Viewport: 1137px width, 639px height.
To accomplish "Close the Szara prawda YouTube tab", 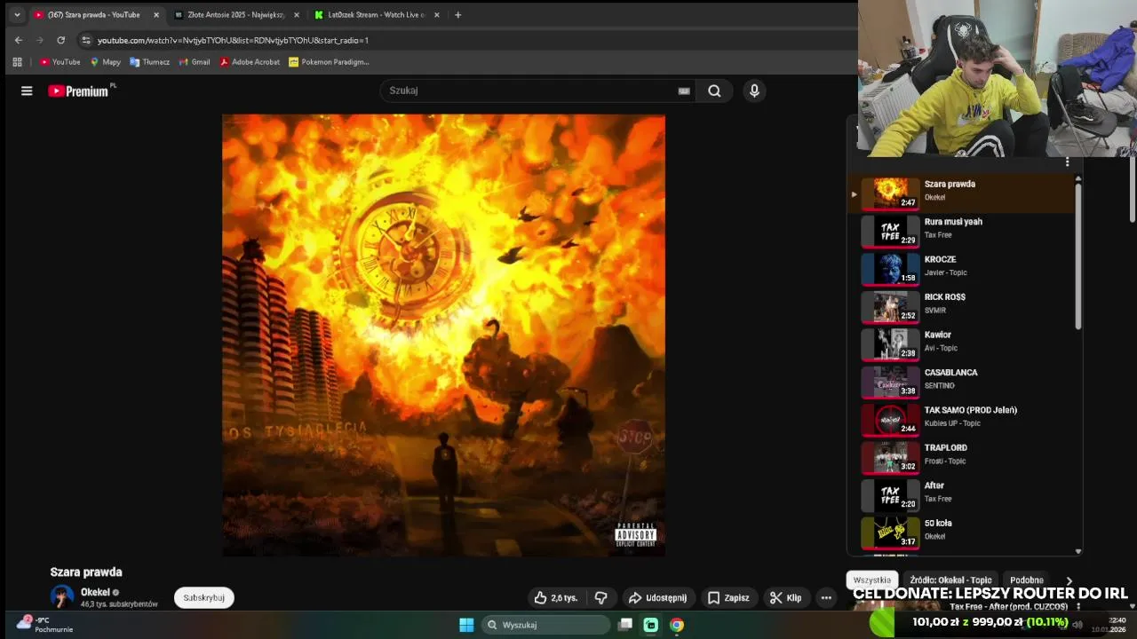I will (156, 15).
